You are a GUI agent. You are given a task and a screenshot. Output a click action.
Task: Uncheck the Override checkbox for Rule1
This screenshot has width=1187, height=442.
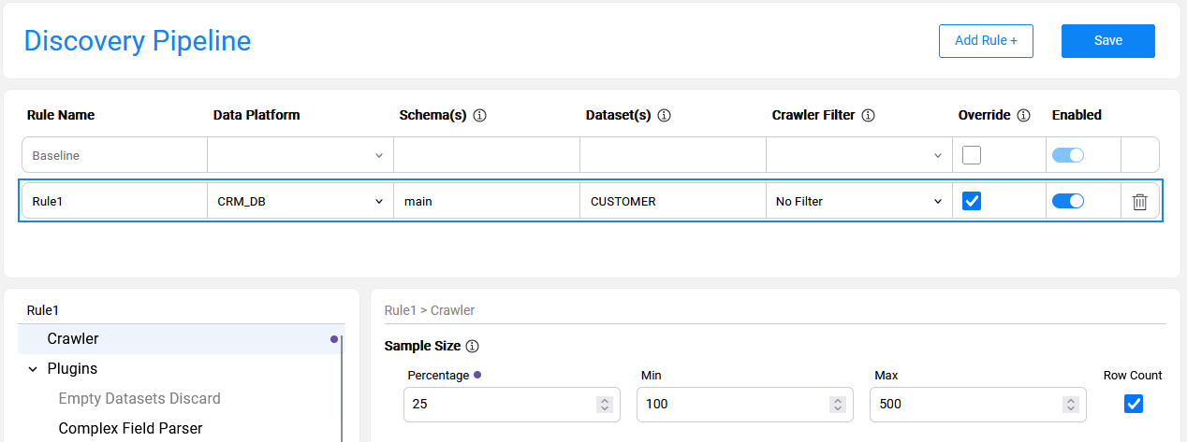(x=972, y=201)
